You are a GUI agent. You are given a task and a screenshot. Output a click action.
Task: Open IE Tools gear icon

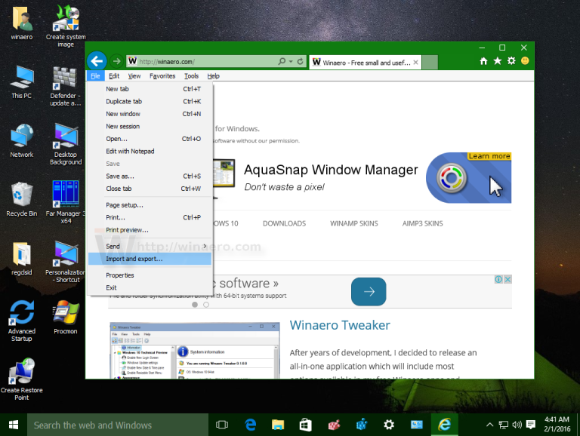coord(511,61)
